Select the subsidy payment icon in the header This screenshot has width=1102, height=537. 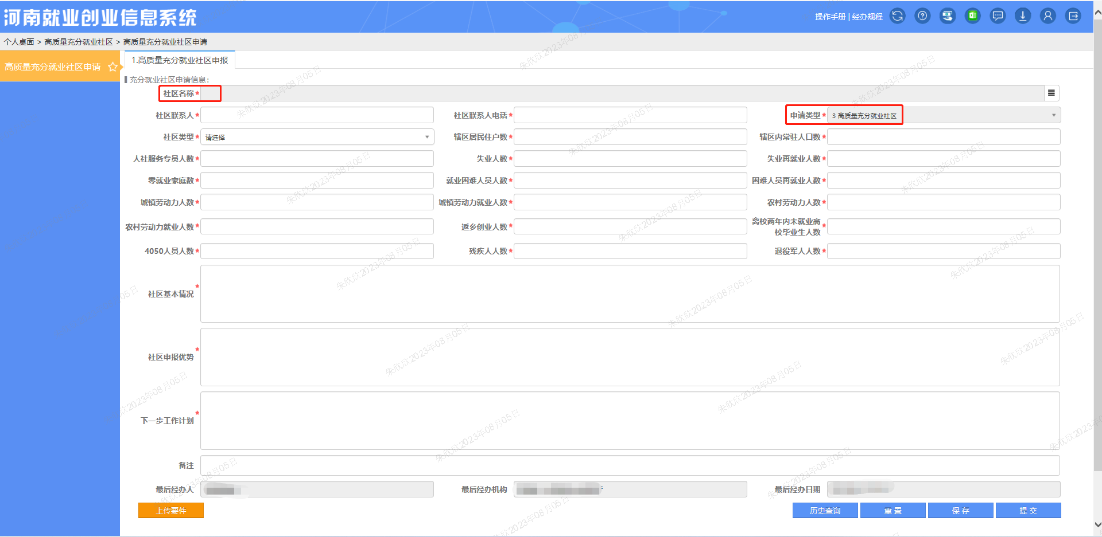tap(947, 16)
